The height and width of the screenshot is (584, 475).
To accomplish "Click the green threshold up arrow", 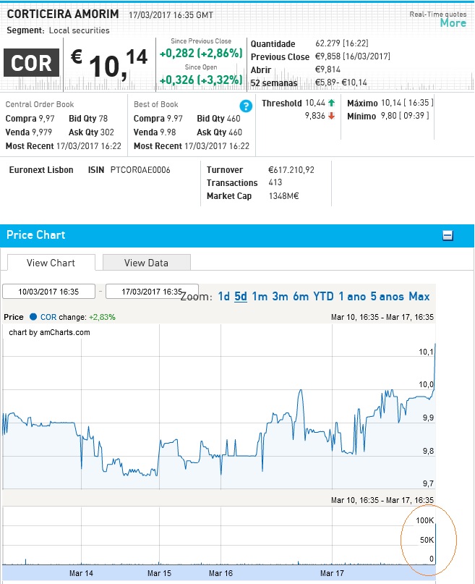I will (331, 103).
